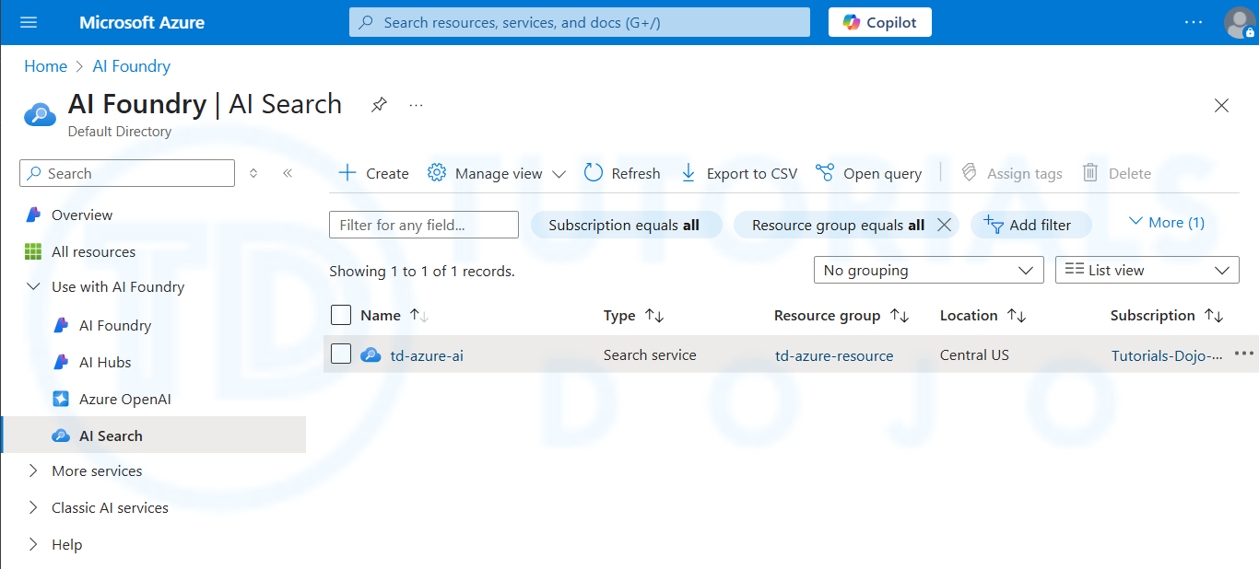
Task: Open the List view dropdown
Action: [1147, 270]
